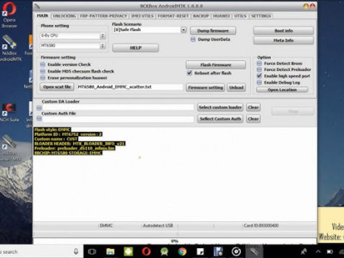The image size is (344, 258).
Task: Click the scatter file path field
Action: pyautogui.click(x=130, y=87)
